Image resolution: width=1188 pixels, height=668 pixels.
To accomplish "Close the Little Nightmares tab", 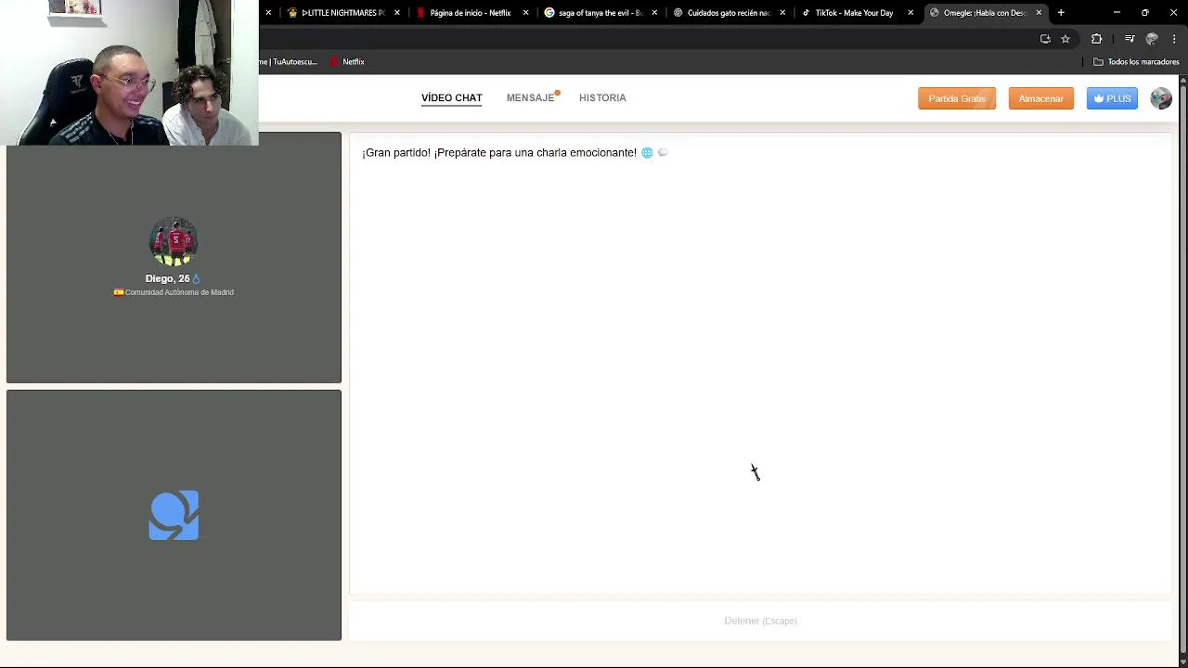I will click(x=397, y=13).
